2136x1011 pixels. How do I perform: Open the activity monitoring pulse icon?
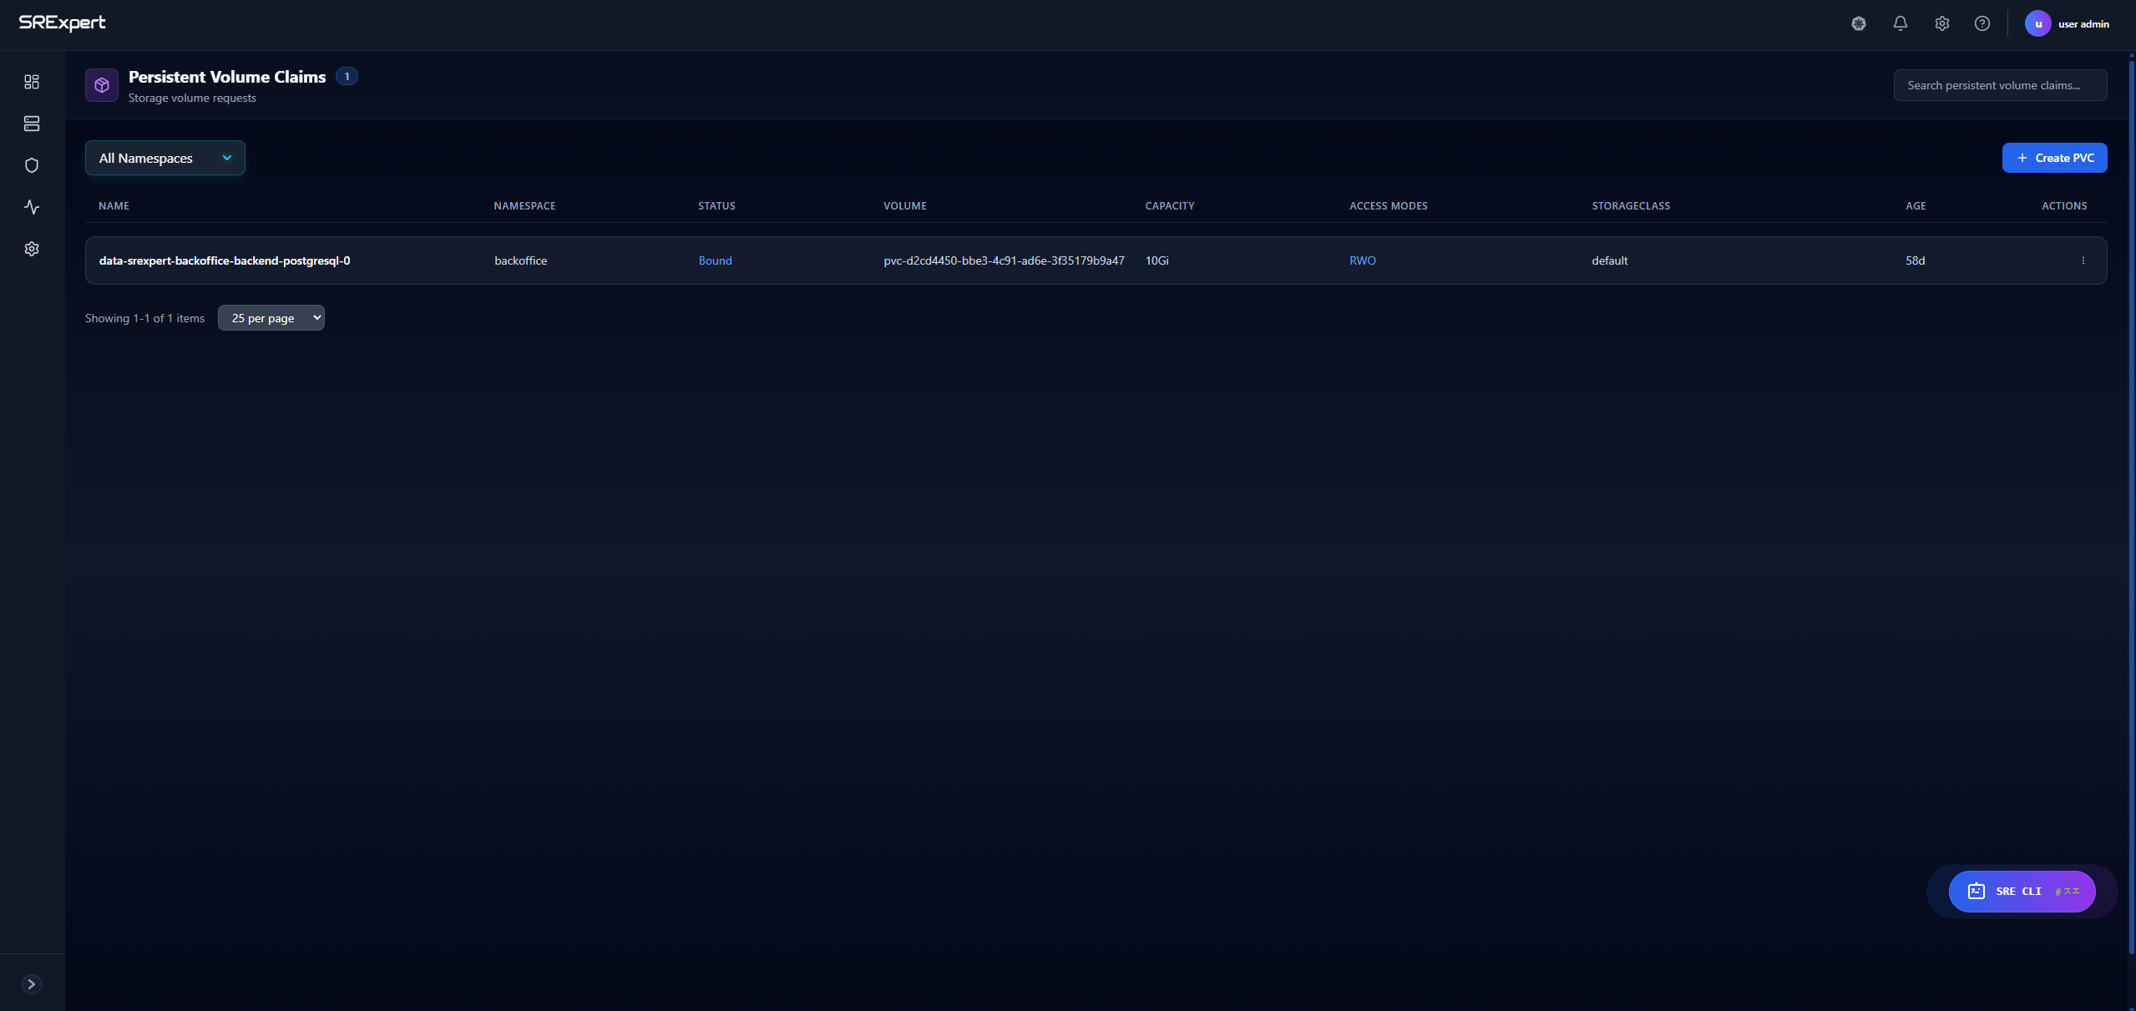click(32, 207)
